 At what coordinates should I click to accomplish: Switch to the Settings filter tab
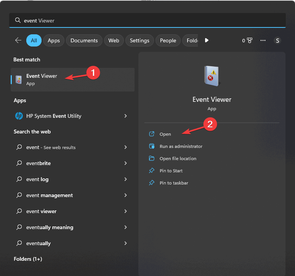(139, 40)
